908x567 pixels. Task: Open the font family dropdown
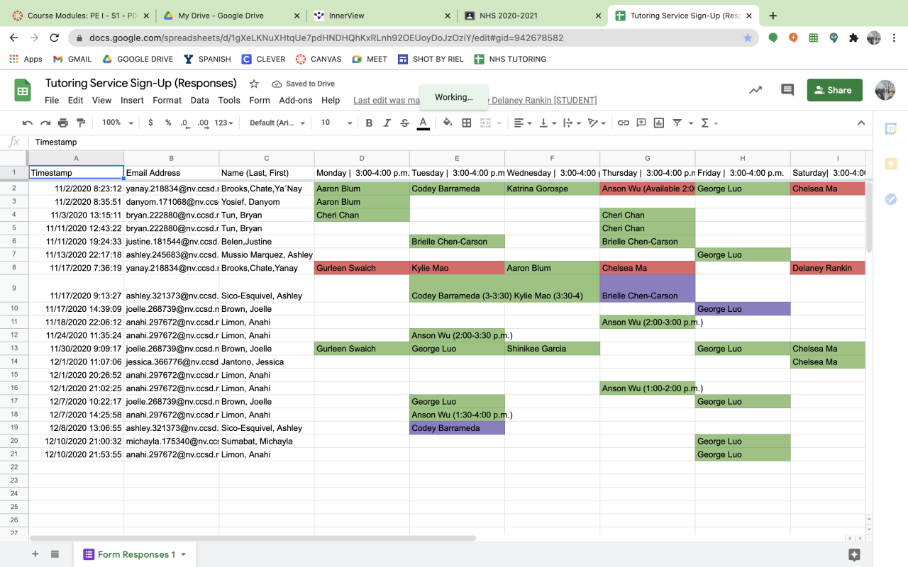click(x=277, y=123)
